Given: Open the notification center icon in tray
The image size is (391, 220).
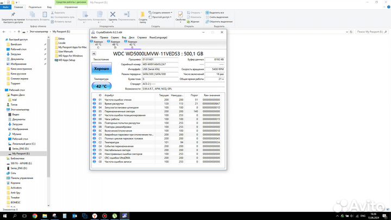Looking at the screenshot, I should [x=385, y=216].
